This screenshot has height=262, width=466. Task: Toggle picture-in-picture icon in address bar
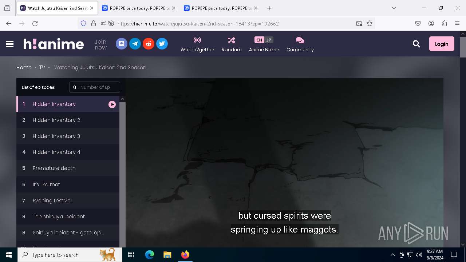[x=359, y=23]
